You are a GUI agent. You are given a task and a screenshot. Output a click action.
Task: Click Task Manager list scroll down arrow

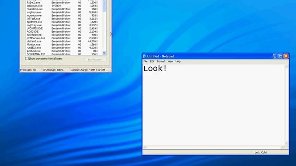click(x=104, y=53)
